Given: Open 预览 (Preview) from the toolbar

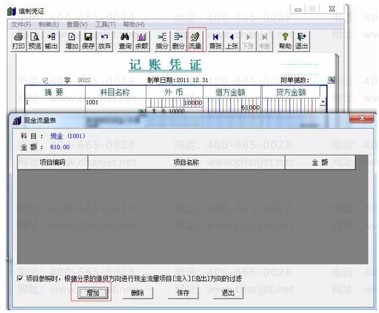Looking at the screenshot, I should pyautogui.click(x=35, y=41).
